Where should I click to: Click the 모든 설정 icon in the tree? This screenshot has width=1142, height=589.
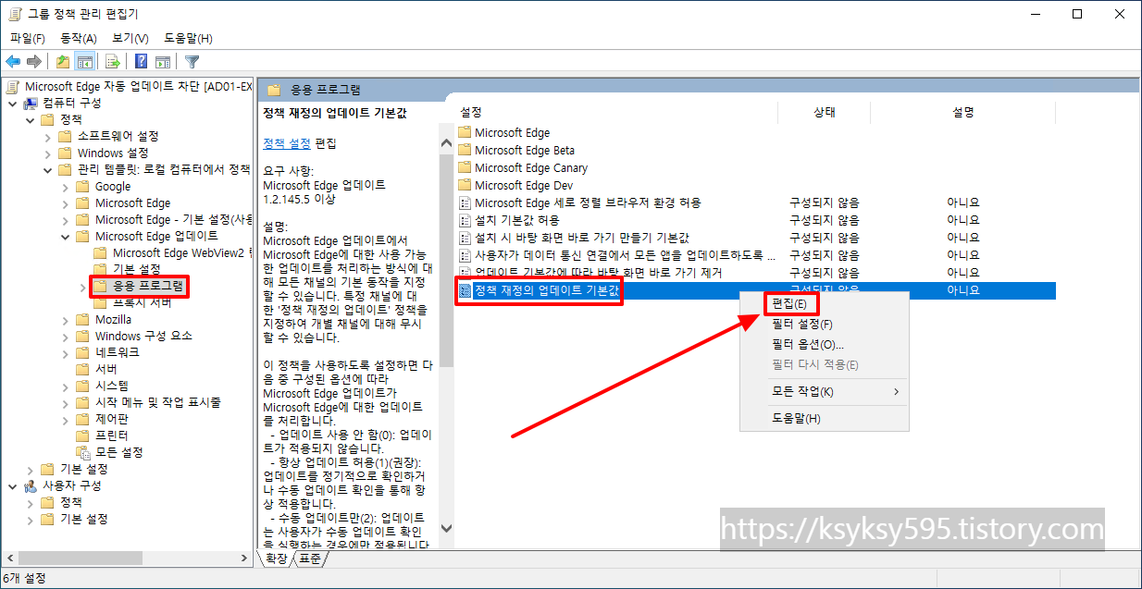(82, 452)
